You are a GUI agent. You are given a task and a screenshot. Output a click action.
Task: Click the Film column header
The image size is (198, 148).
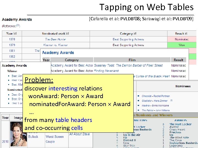click(x=132, y=60)
